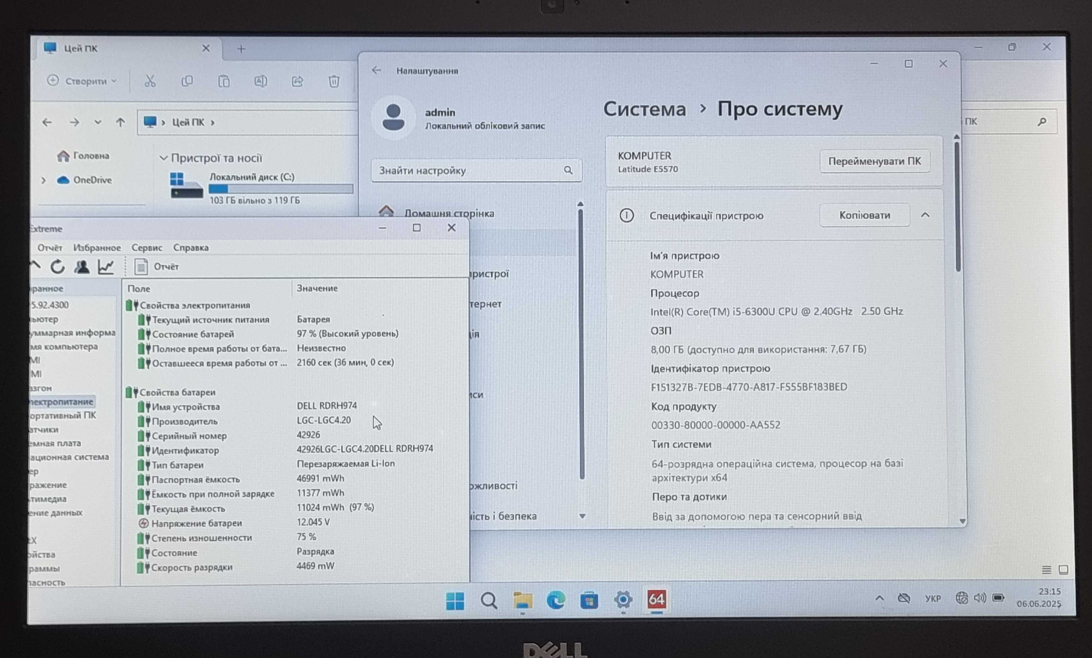The height and width of the screenshot is (658, 1092).
Task: Click the chevron after Цей ПК in address bar
Action: click(212, 122)
